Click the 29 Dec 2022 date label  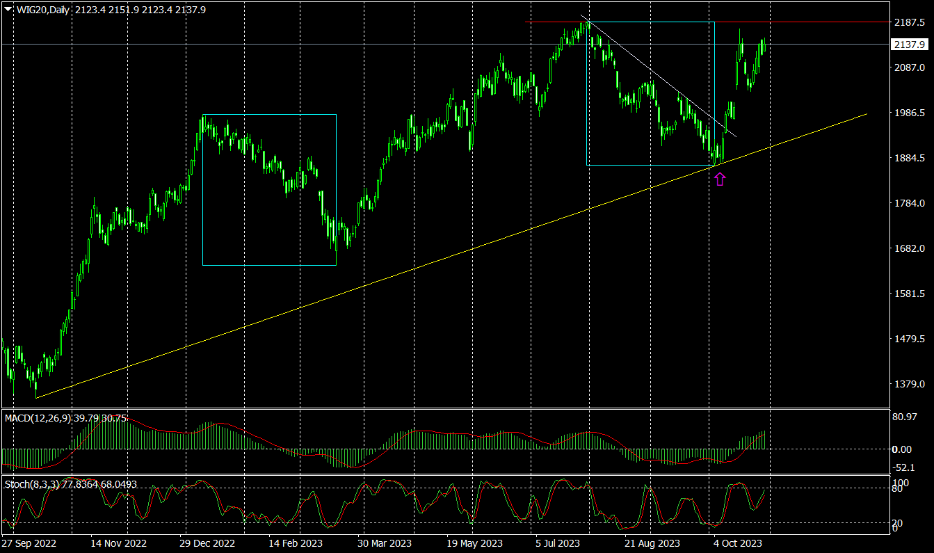[208, 543]
